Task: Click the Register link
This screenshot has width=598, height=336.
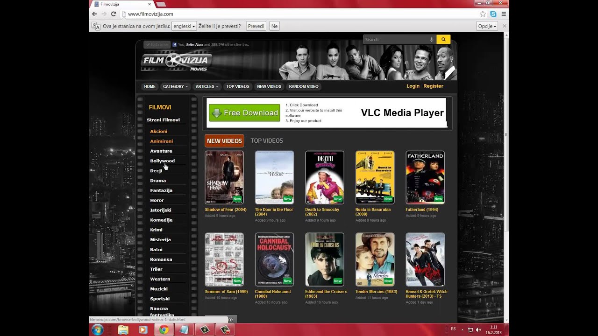Action: [433, 86]
